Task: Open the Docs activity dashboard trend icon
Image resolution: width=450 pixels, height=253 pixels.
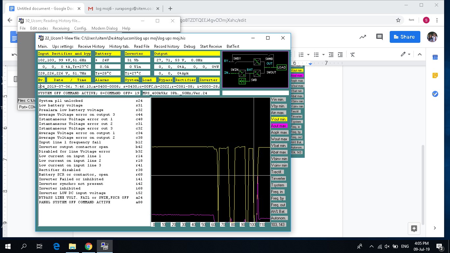Action: point(363,37)
